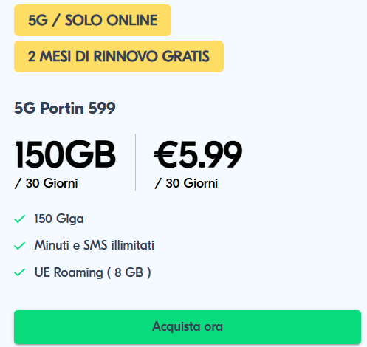The image size is (367, 347).
Task: Click the 2 MESI DI RINNOVO GRATIS badge
Action: coord(119,56)
